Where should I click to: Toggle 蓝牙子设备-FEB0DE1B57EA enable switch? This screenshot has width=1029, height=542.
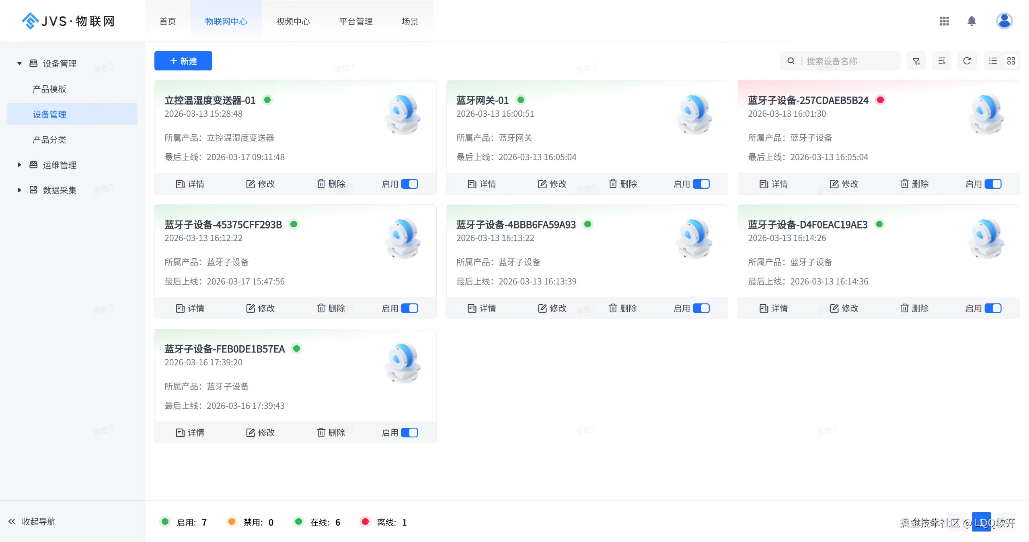409,433
